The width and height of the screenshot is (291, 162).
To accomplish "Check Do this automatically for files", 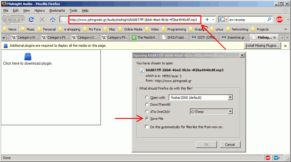I will pos(147,127).
